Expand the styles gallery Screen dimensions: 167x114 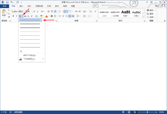click(143, 17)
